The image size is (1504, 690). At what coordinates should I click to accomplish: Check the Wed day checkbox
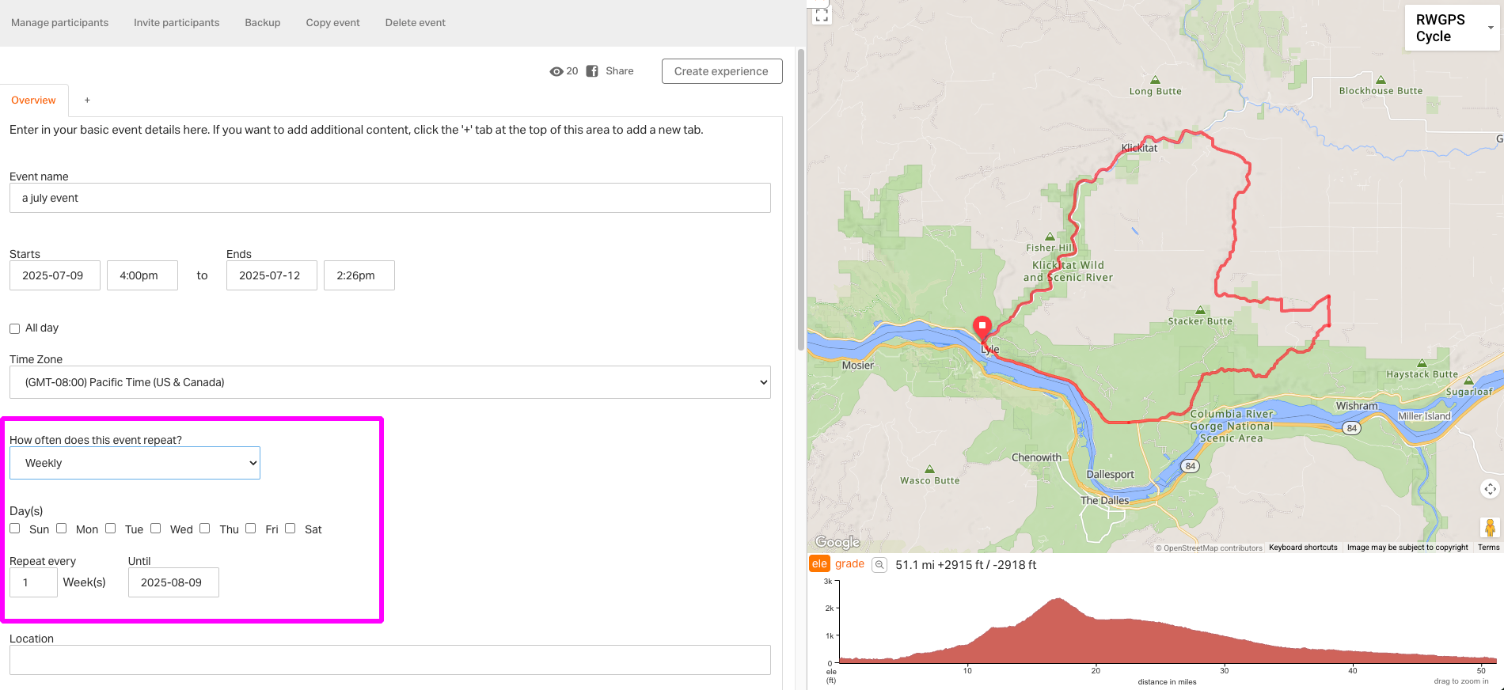click(155, 528)
